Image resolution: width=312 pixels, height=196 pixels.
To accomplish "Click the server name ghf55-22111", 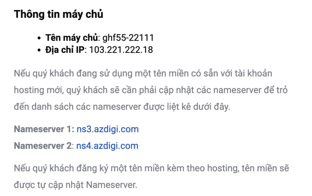I will click(128, 38).
